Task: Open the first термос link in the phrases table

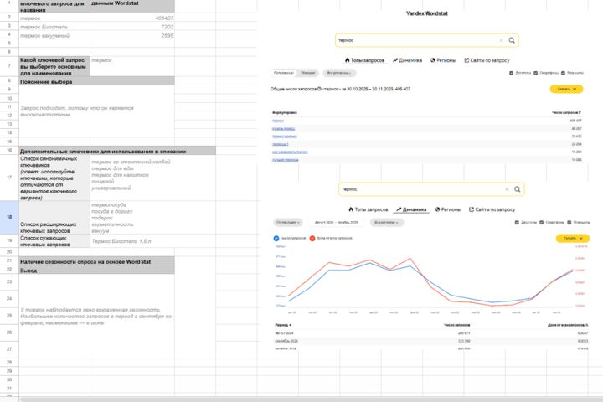Action: click(x=278, y=121)
